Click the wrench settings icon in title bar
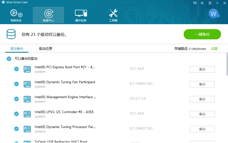The image size is (228, 143). click(202, 3)
